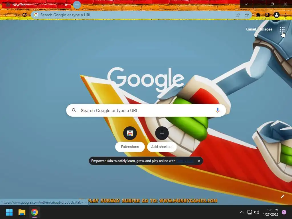Open Google apps grid
292x219 pixels.
pyautogui.click(x=282, y=29)
